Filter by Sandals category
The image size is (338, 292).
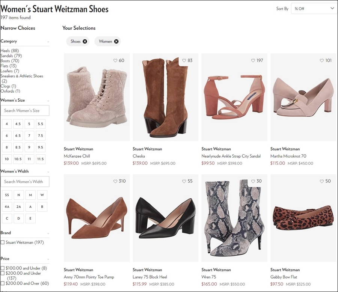tap(11, 56)
